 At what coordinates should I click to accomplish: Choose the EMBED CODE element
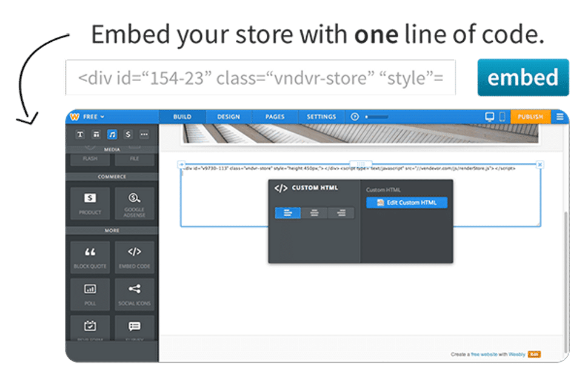135,257
